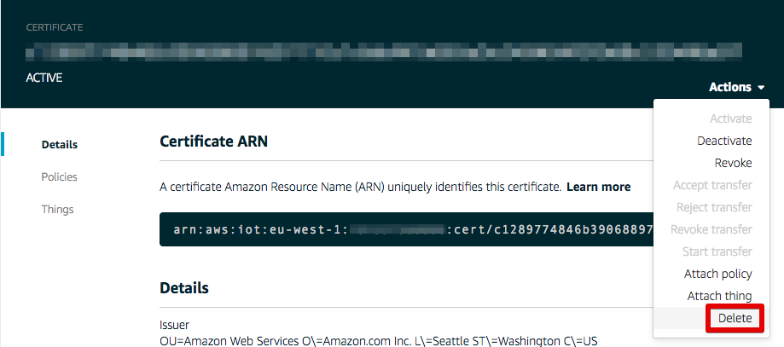
Task: Click the certificate ARN code box
Action: click(x=406, y=229)
